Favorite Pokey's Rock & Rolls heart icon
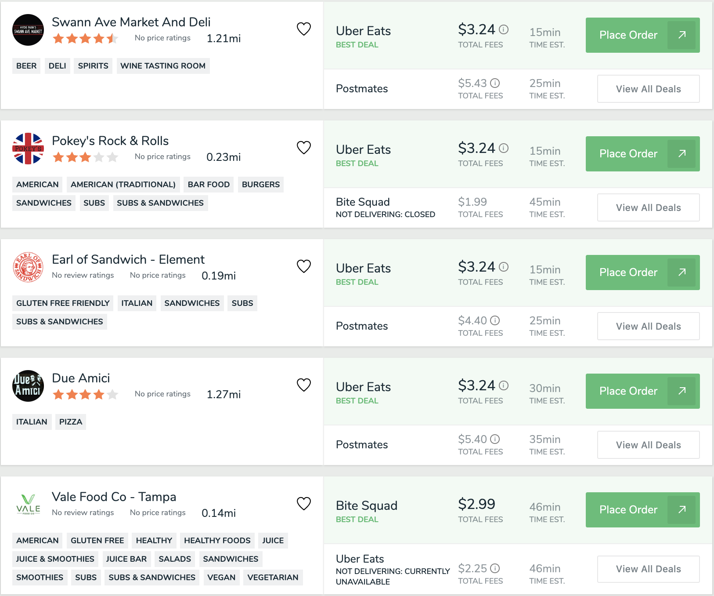714x596 pixels. click(304, 148)
